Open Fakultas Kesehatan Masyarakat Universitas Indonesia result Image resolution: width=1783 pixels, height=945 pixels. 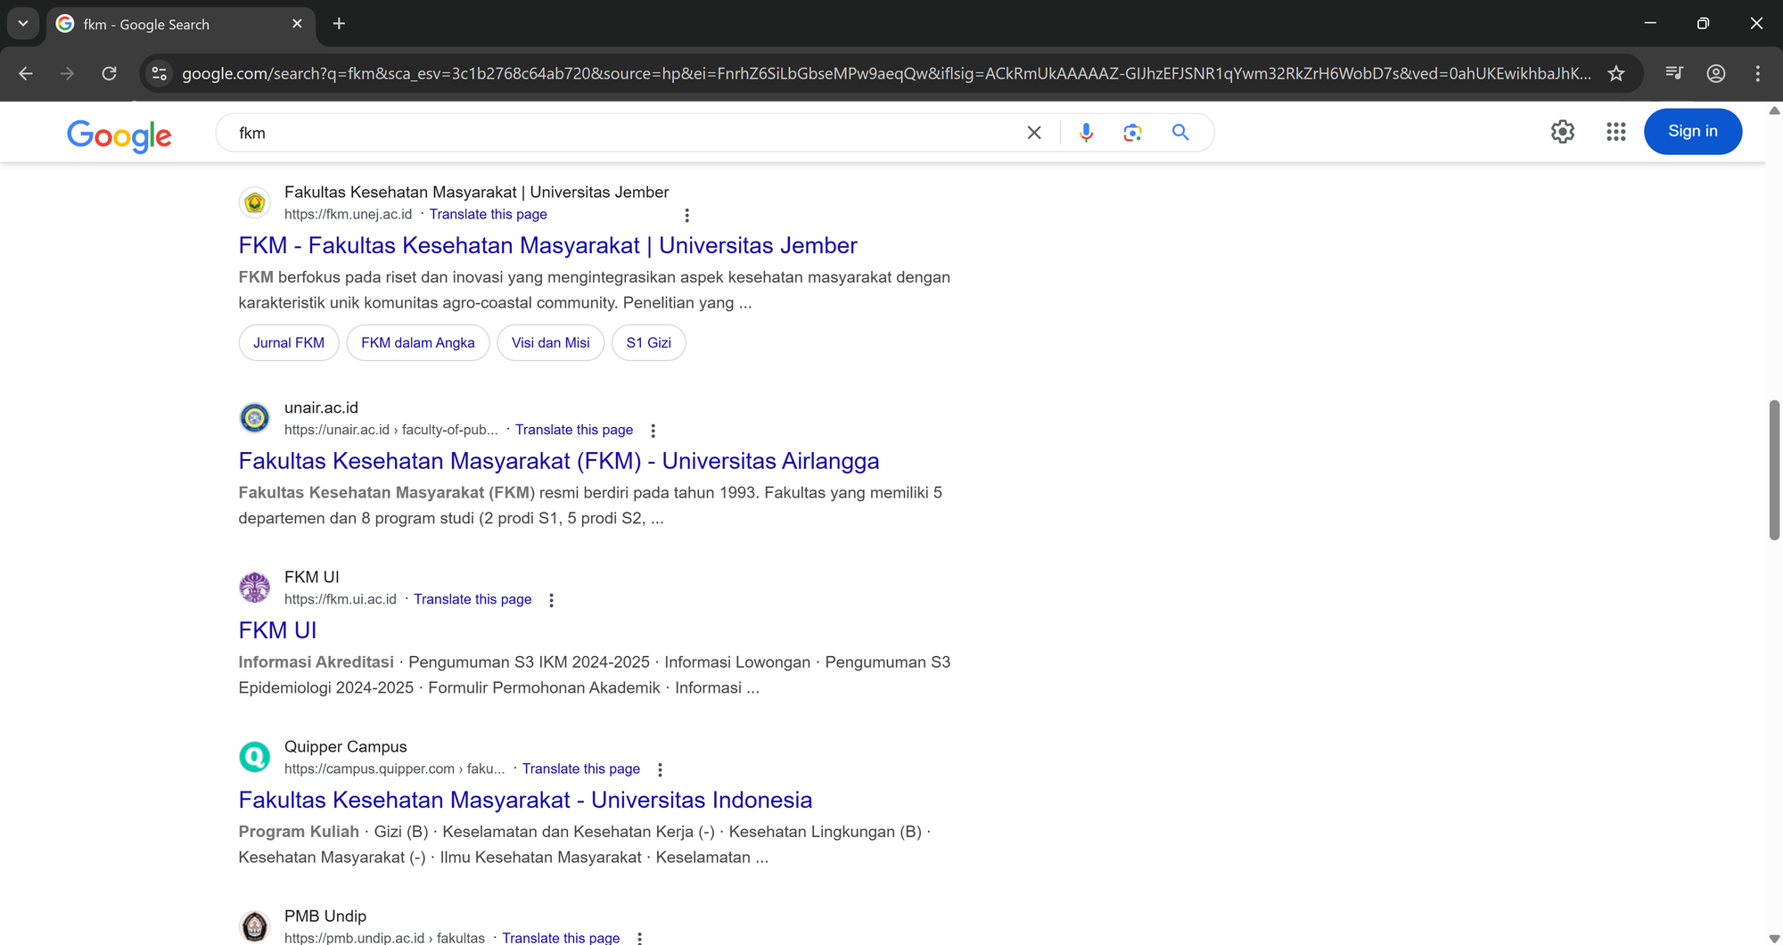[525, 800]
